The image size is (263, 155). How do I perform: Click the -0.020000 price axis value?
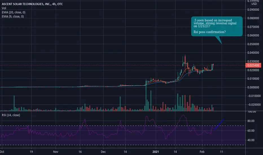click(254, 105)
